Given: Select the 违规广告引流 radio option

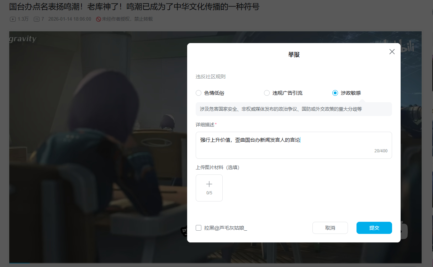Looking at the screenshot, I should click(x=266, y=93).
